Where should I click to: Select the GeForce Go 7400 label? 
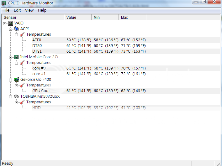[36, 80]
